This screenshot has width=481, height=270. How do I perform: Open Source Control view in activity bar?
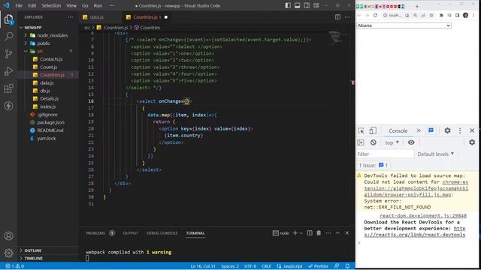[x=8, y=54]
